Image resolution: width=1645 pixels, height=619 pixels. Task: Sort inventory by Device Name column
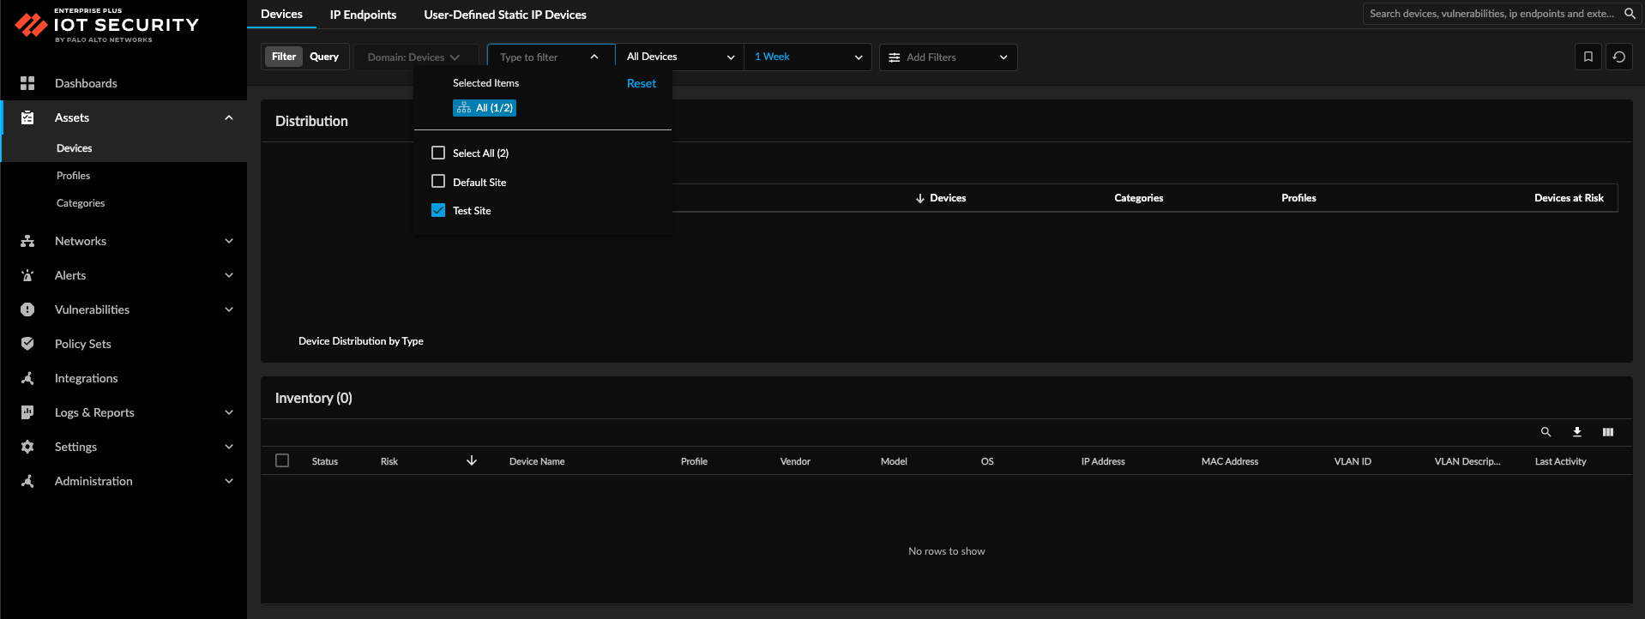[537, 461]
